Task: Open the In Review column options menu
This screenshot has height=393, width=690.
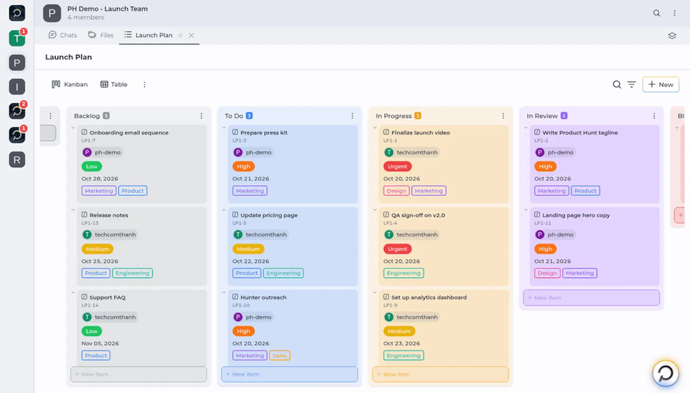Action: pyautogui.click(x=654, y=116)
